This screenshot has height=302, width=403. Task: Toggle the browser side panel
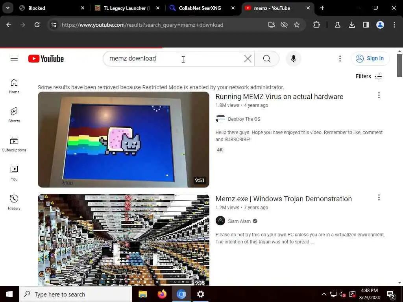point(366,25)
